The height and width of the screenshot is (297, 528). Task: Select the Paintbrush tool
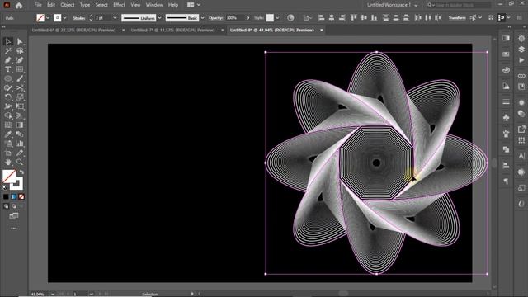(20, 79)
